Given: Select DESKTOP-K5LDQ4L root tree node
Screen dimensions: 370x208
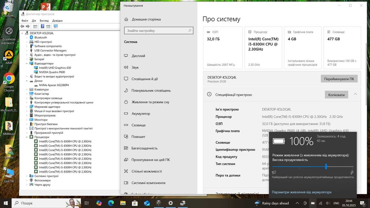Looking at the screenshot, I should (x=41, y=33).
